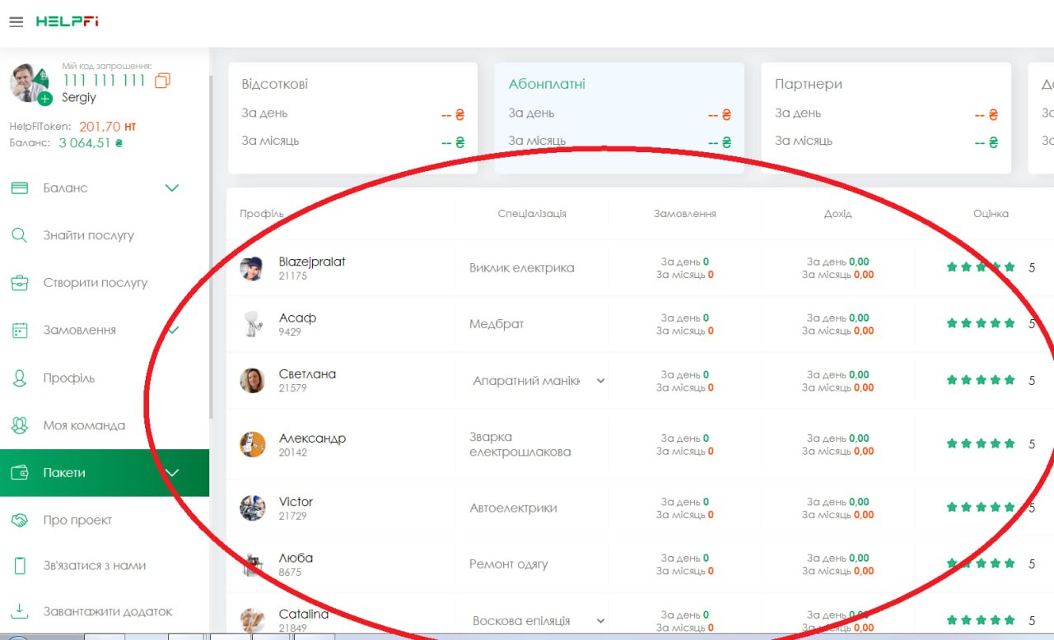Open the hamburger menu icon
This screenshot has width=1054, height=640.
tap(16, 22)
